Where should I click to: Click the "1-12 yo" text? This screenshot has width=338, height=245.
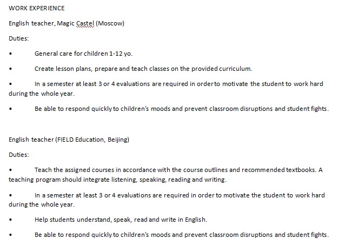120,54
